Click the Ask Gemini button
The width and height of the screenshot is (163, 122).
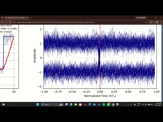(141, 18)
